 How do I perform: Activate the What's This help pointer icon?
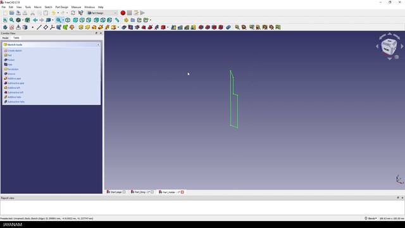80,13
